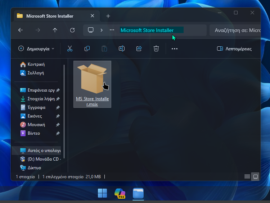
Task: Click the This PC monitor icon in address bar
Action: (x=91, y=30)
